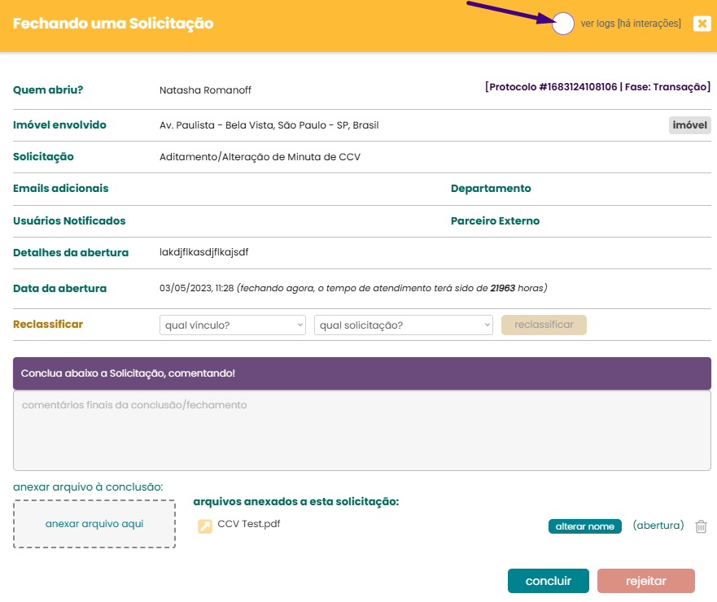Delete attachment using the trash icon

[701, 526]
